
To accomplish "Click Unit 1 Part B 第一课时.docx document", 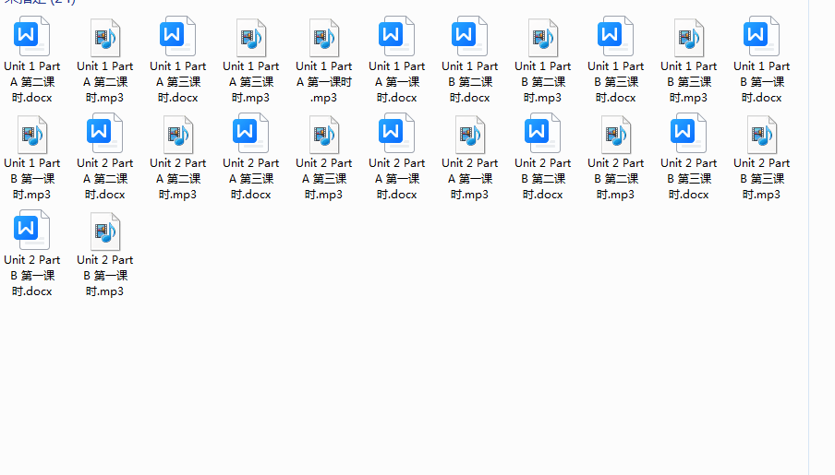I will tap(761, 38).
